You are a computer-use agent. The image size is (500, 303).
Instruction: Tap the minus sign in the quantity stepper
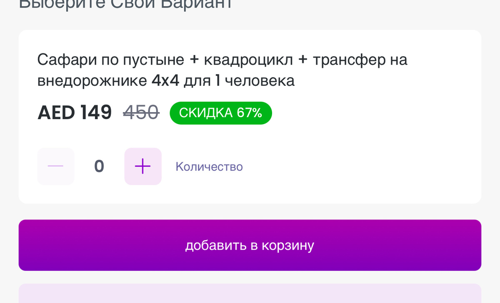(55, 166)
